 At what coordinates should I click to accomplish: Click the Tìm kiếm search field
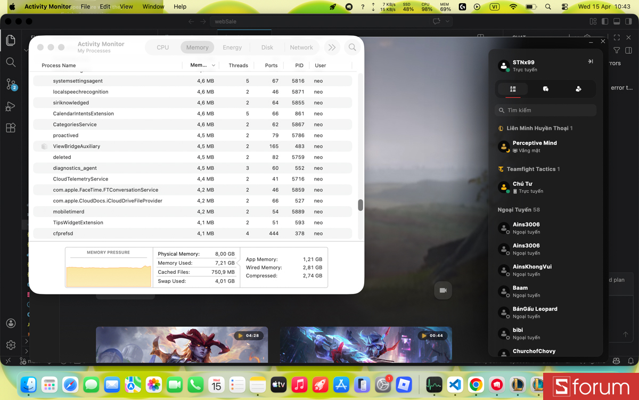tap(545, 110)
